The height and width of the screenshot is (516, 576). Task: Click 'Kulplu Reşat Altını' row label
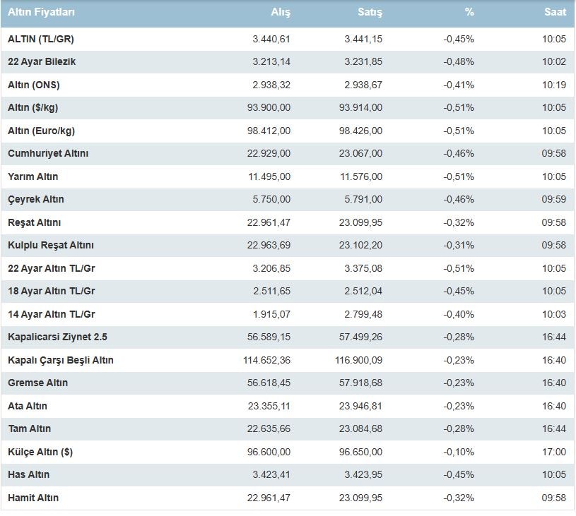[51, 245]
